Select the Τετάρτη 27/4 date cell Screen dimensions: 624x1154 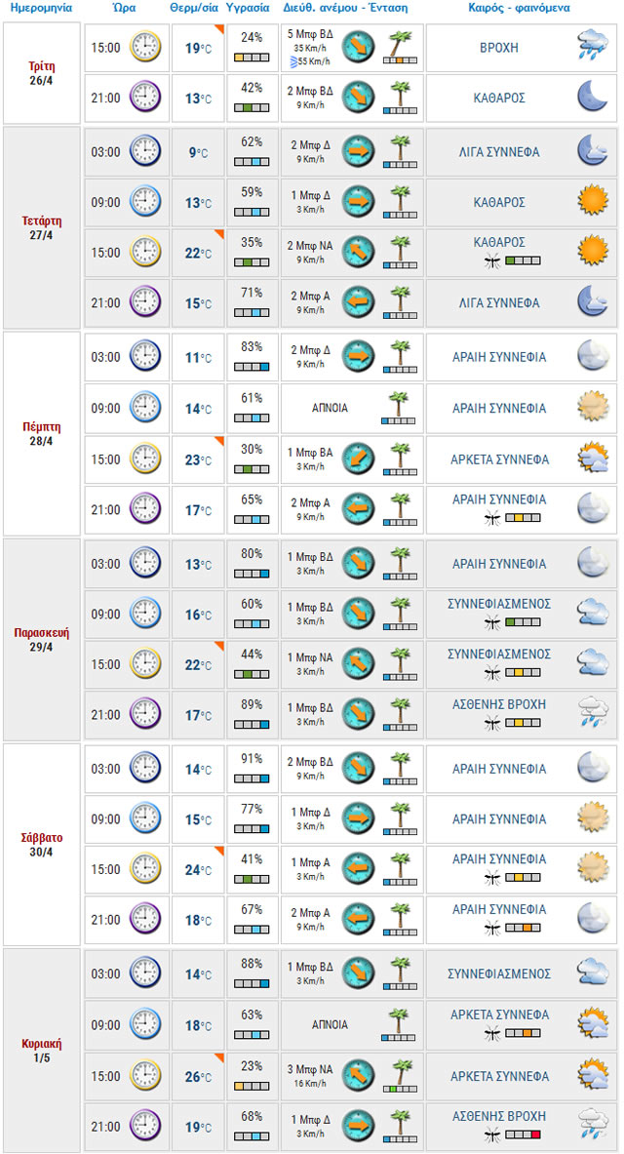pyautogui.click(x=41, y=227)
